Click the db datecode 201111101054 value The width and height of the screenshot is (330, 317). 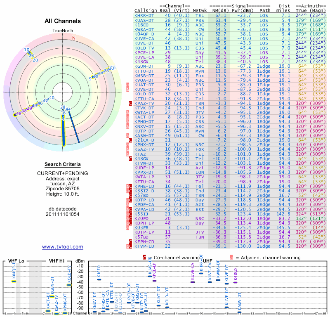click(x=63, y=214)
